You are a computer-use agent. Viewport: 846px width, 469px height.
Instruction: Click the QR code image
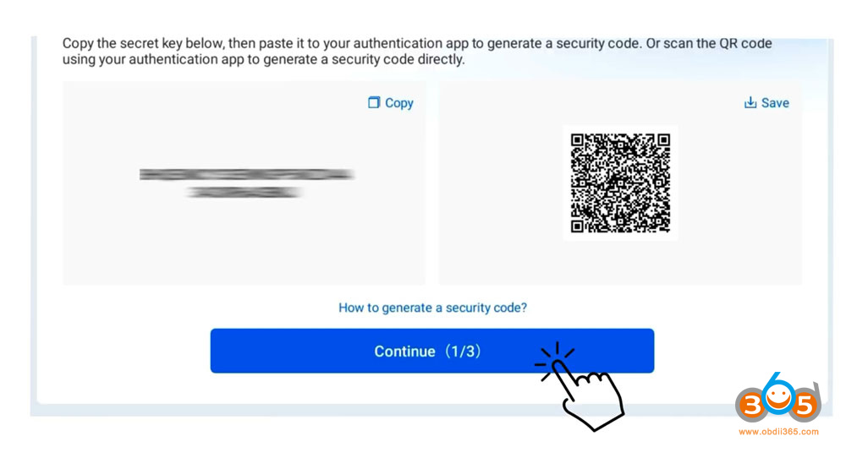(620, 183)
